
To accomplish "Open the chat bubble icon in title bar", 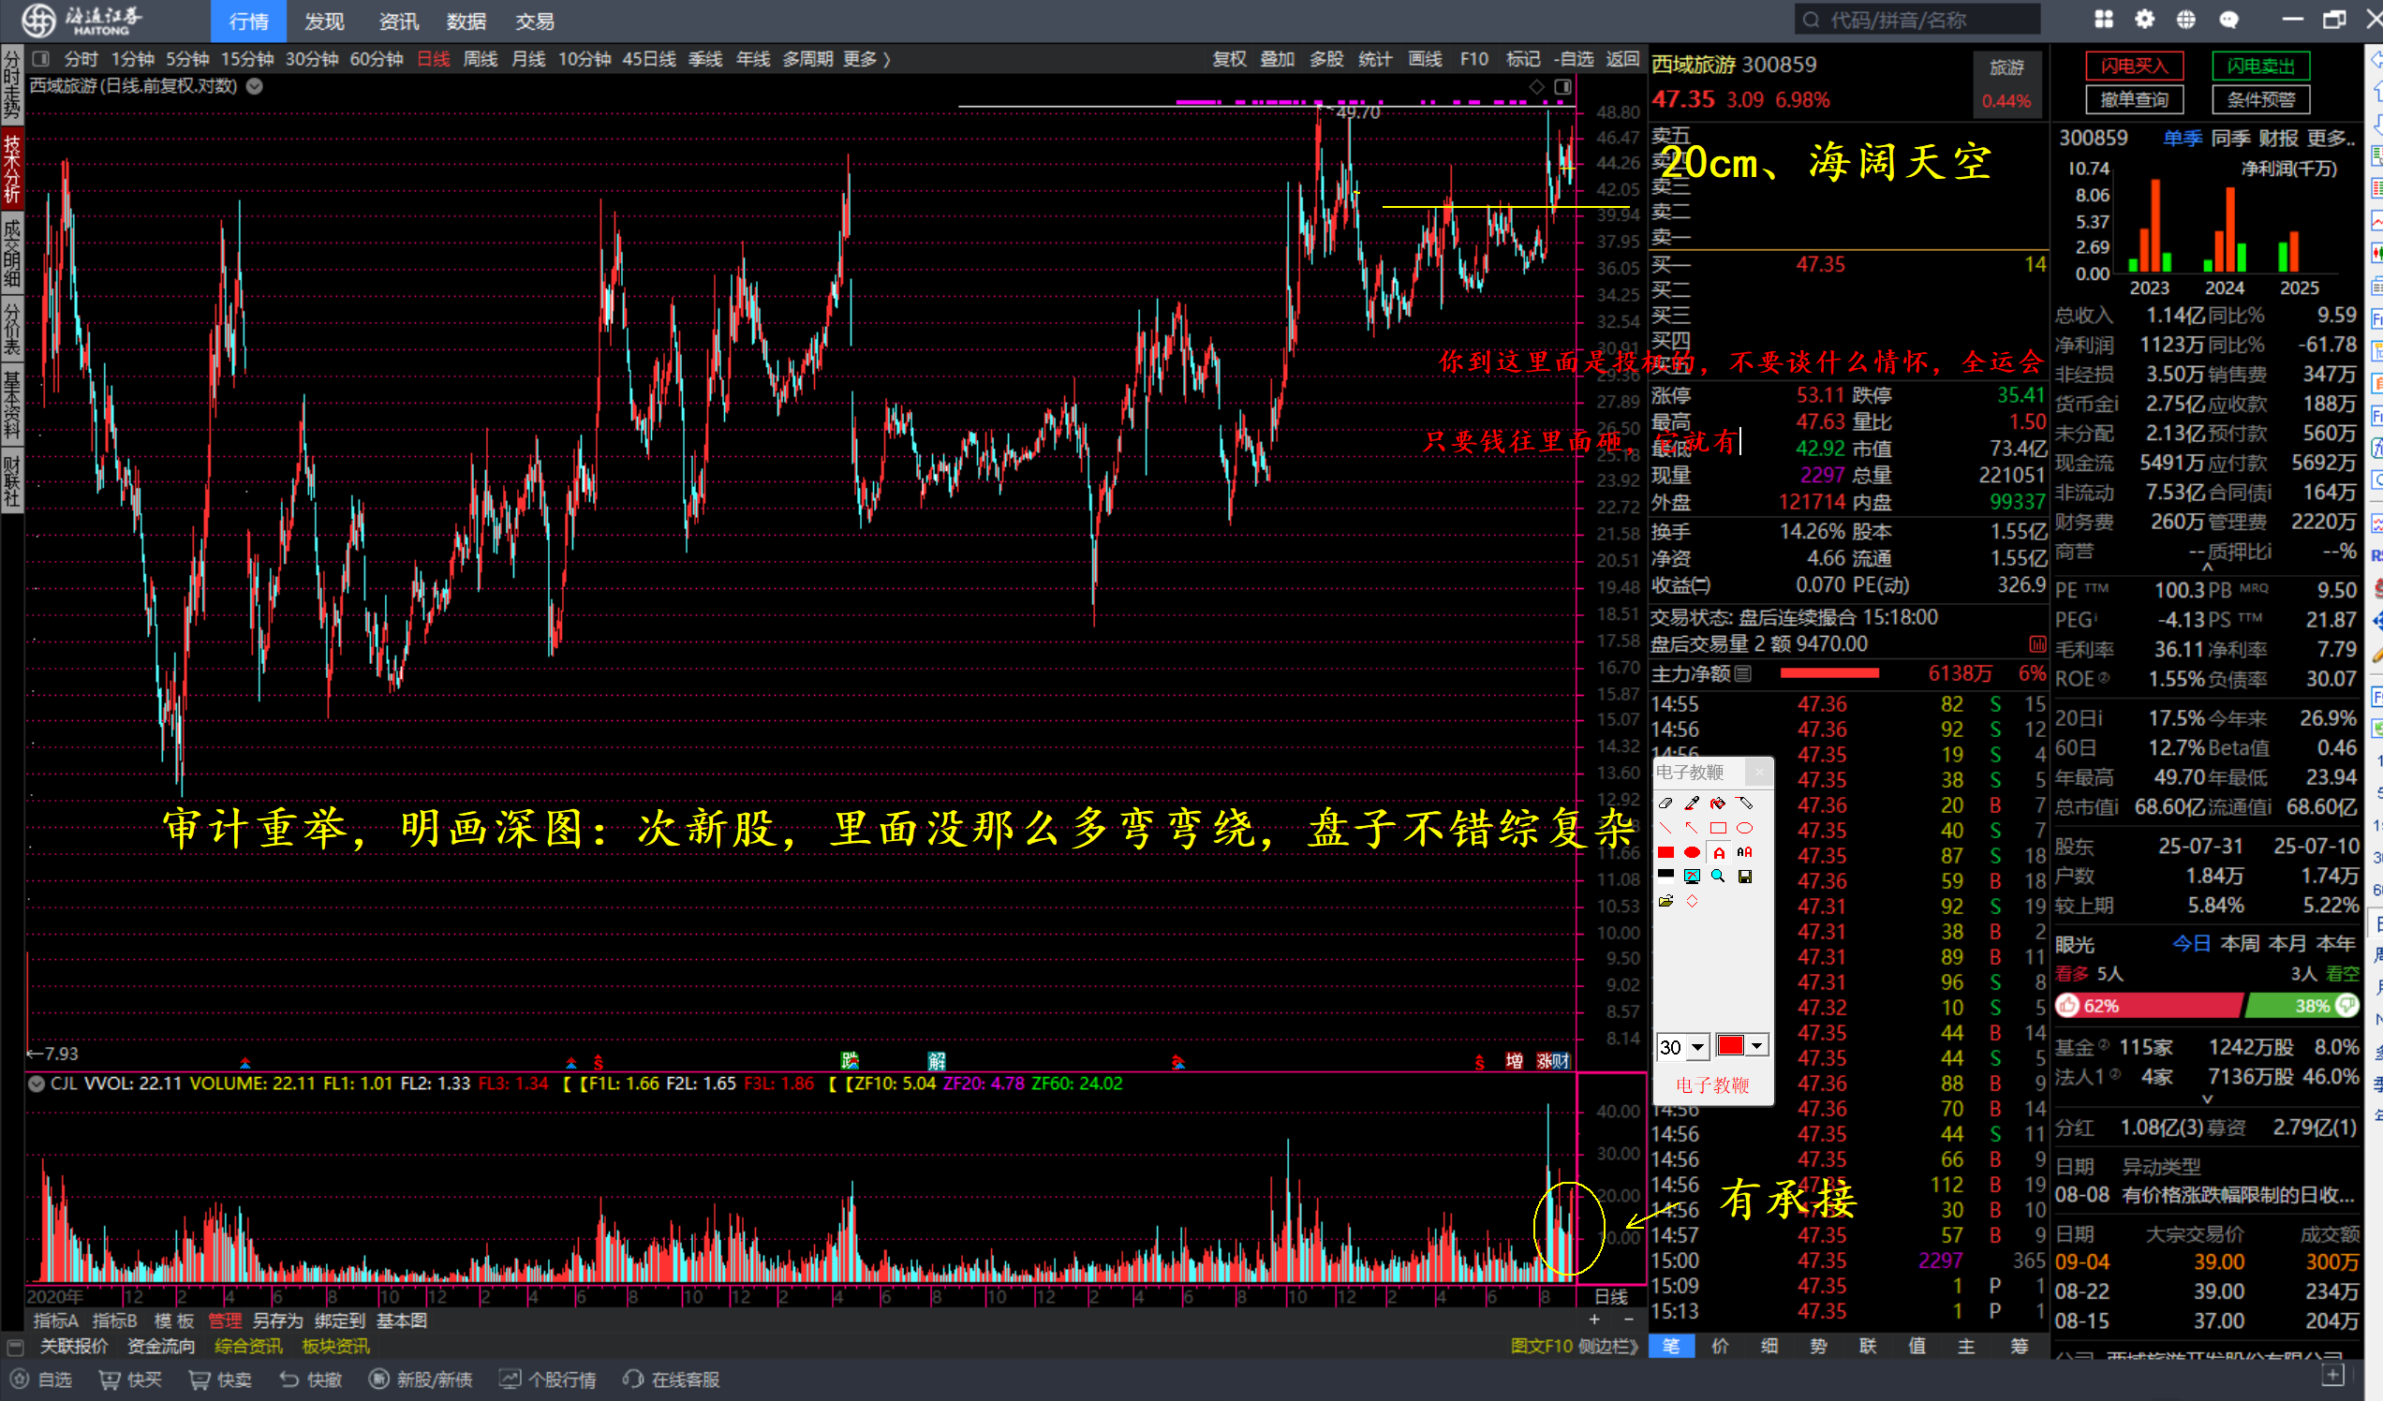I will click(x=2228, y=19).
